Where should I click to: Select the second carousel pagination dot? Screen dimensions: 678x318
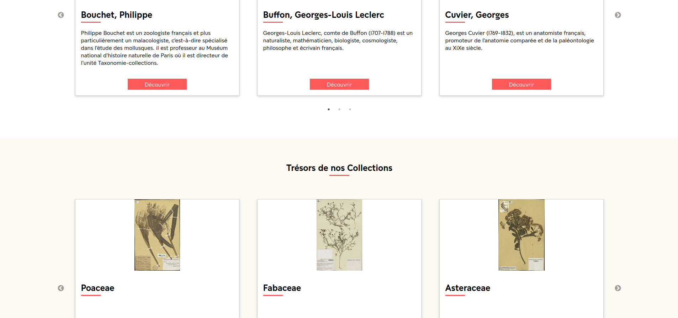coord(339,109)
